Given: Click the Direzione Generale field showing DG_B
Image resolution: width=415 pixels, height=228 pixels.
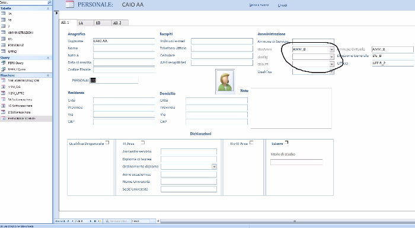Looking at the screenshot, I should [392, 56].
